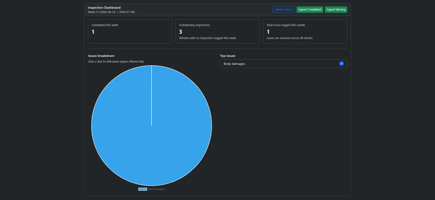This screenshot has height=200, width=435.
Task: Click the Outstanding inspections count 3
Action: pyautogui.click(x=180, y=32)
